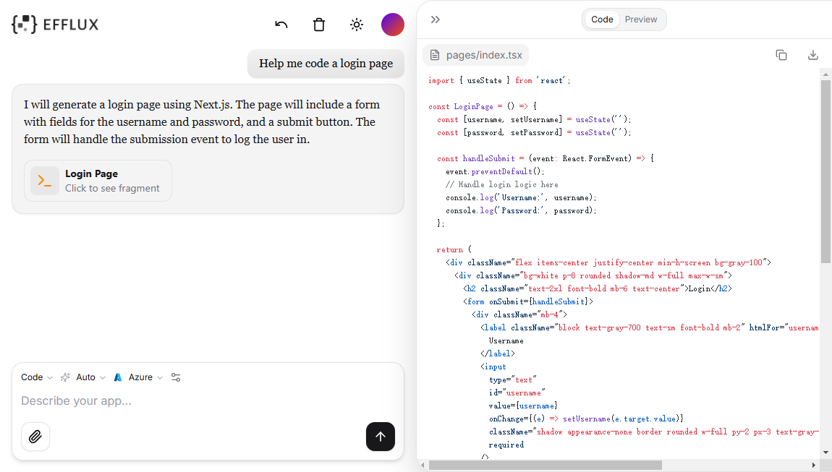832x472 pixels.
Task: Toggle the sun theme icon
Action: 357,25
